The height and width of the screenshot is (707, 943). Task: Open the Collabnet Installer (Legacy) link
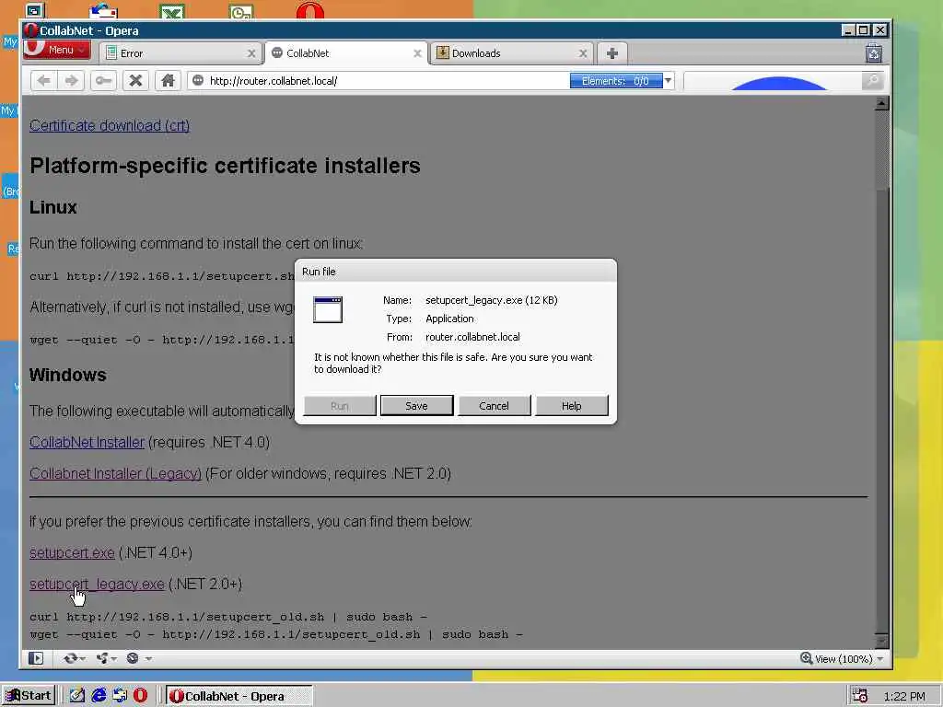[115, 473]
